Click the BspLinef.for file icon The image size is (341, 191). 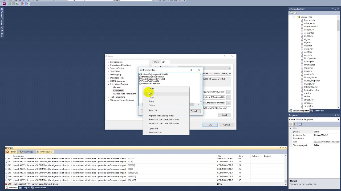pyautogui.click(x=302, y=20)
